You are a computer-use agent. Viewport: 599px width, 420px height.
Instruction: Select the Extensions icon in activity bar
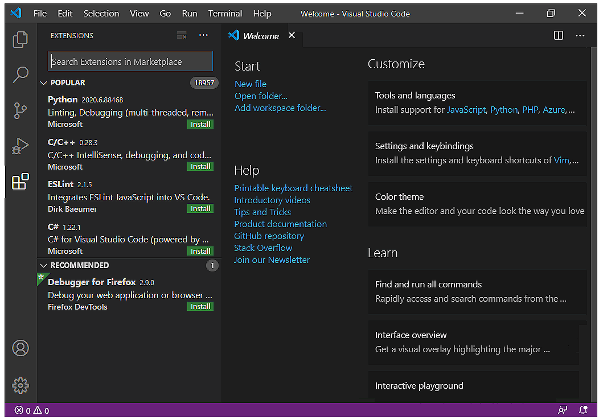click(x=20, y=182)
